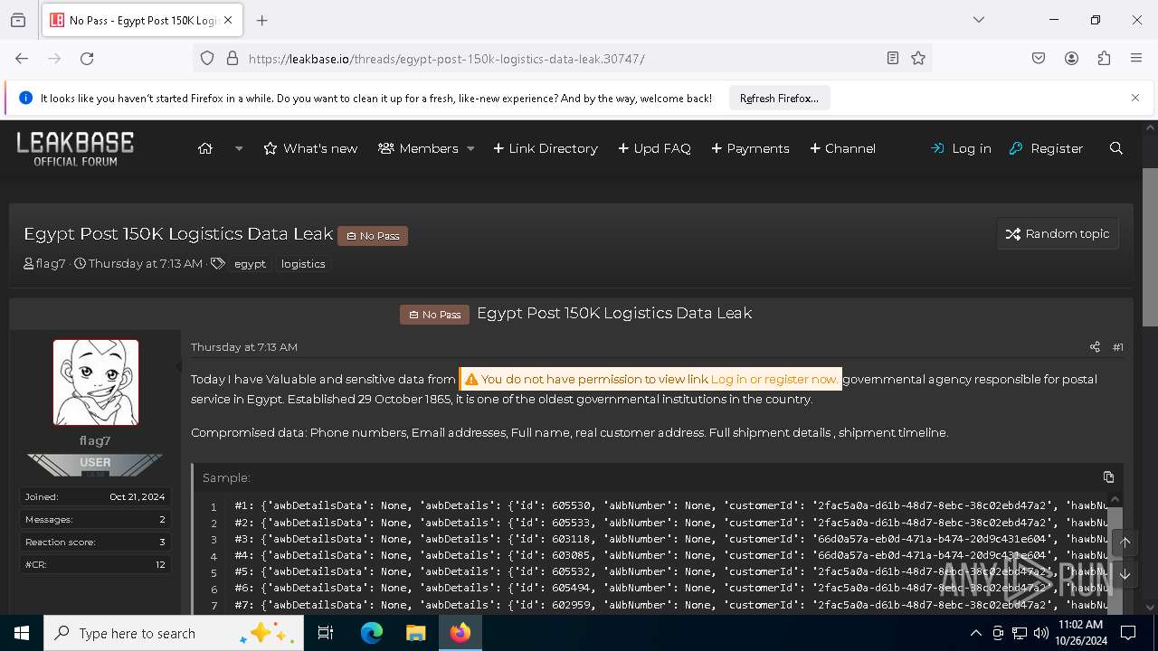1158x651 pixels.
Task: Reload the current page
Action: [x=87, y=58]
